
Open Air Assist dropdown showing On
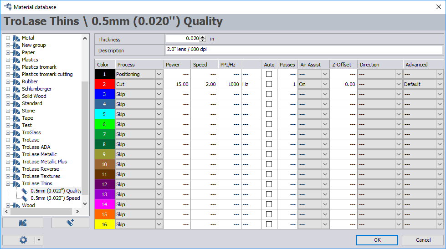(x=325, y=84)
